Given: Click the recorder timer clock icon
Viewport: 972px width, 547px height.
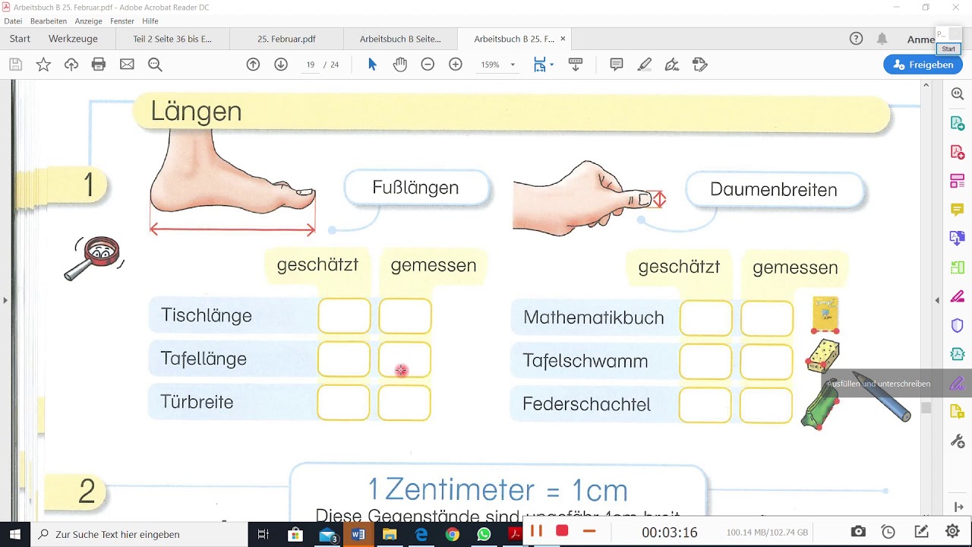Looking at the screenshot, I should click(x=888, y=532).
